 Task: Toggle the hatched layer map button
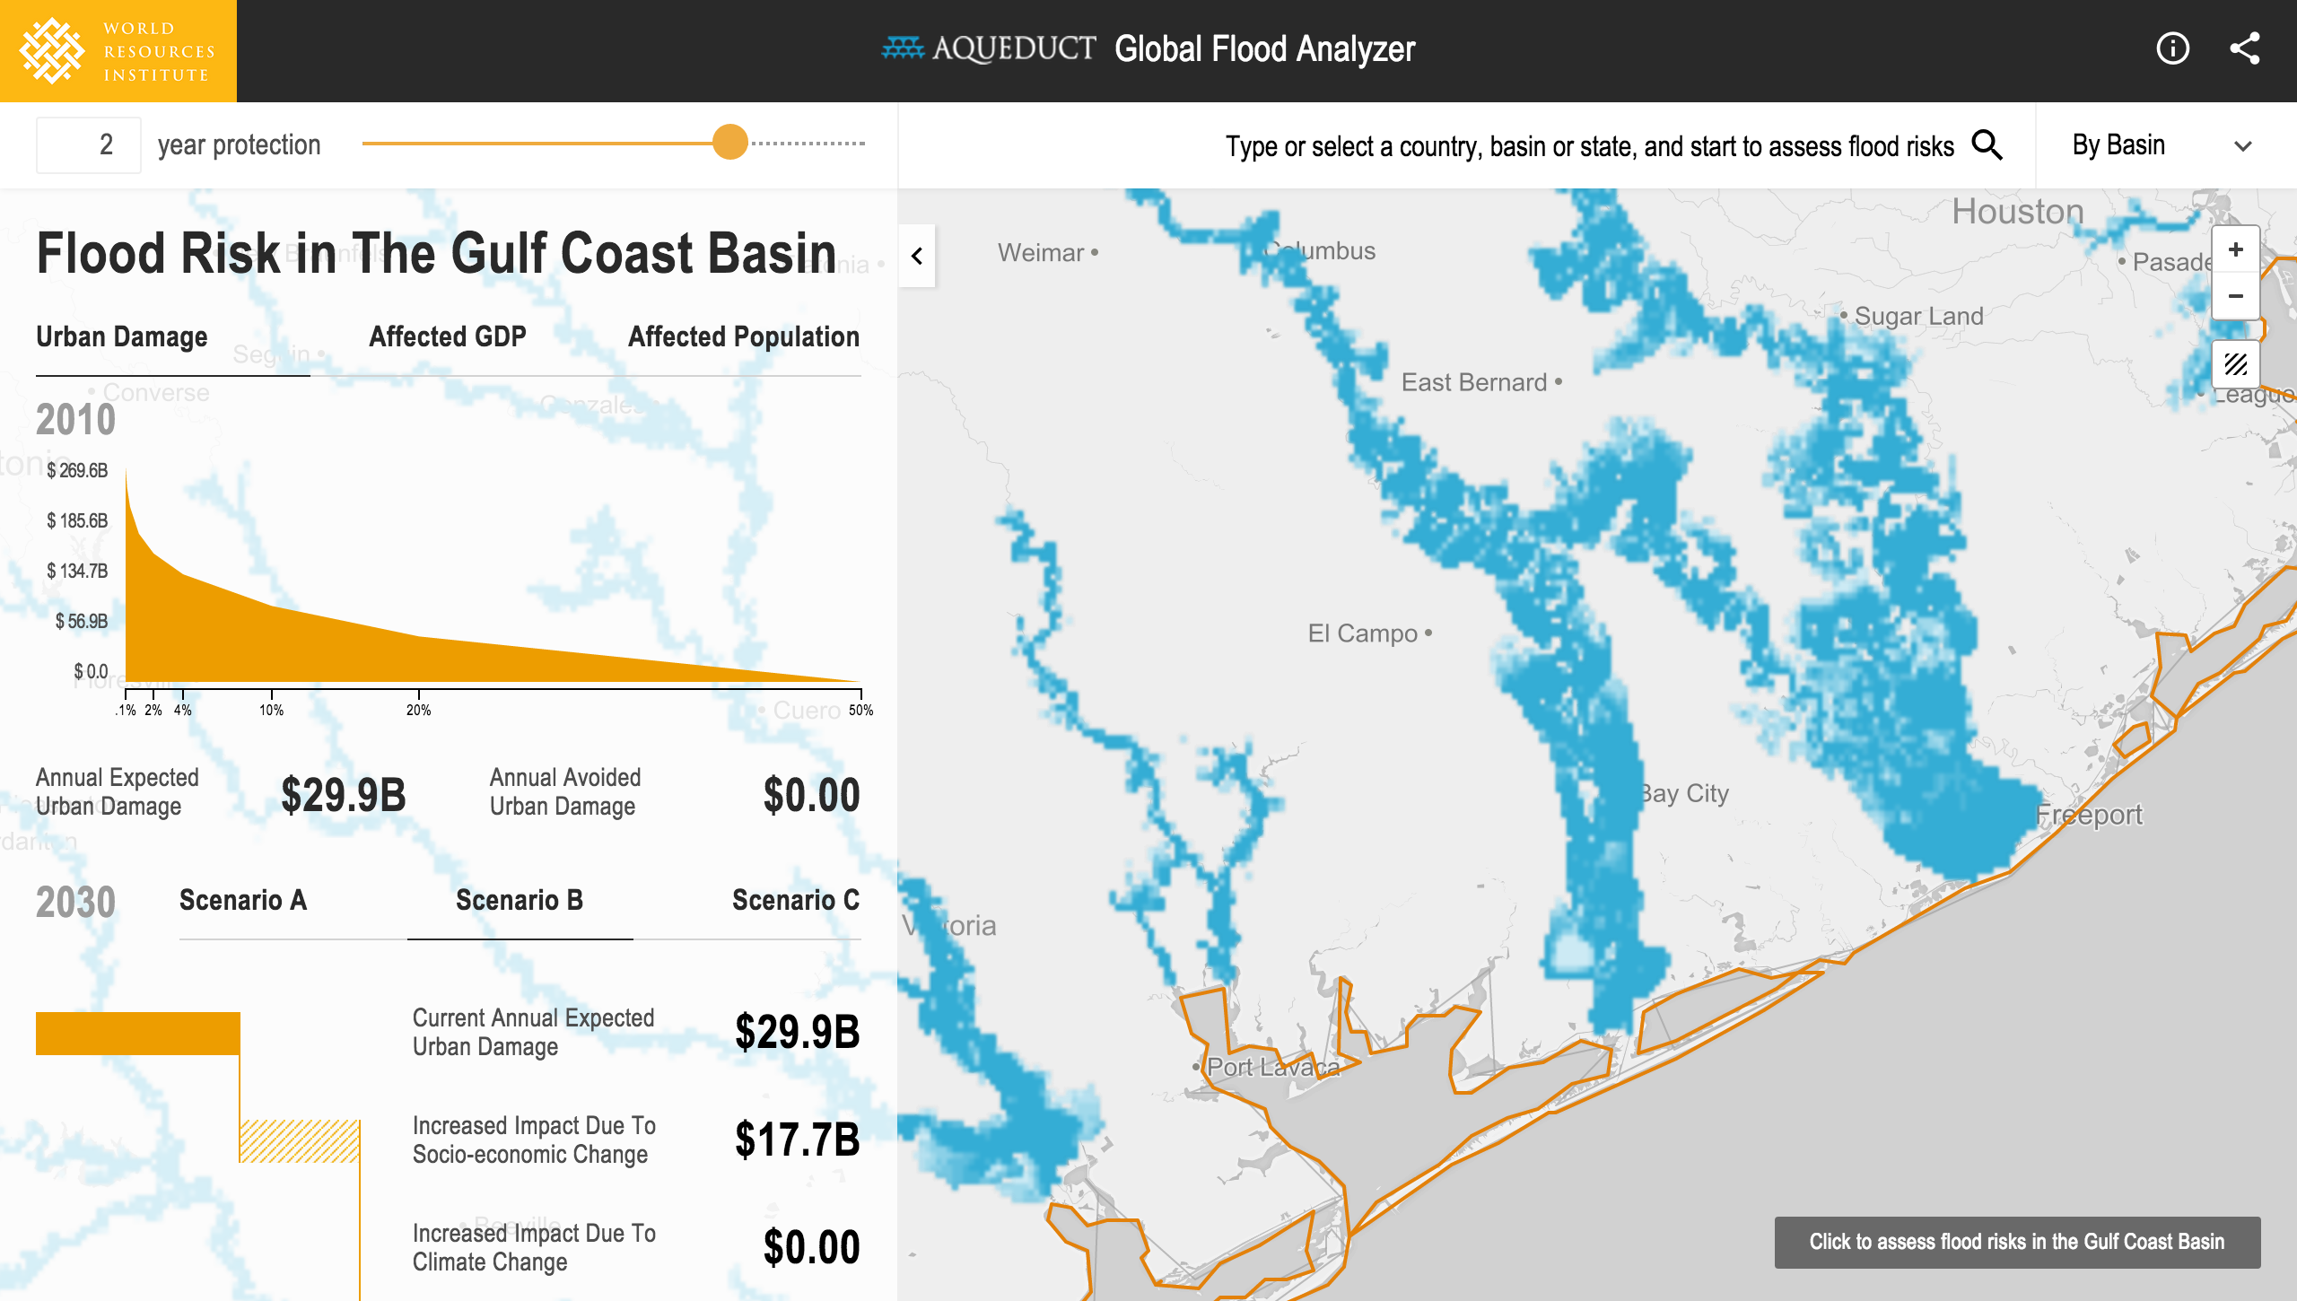(x=2235, y=364)
